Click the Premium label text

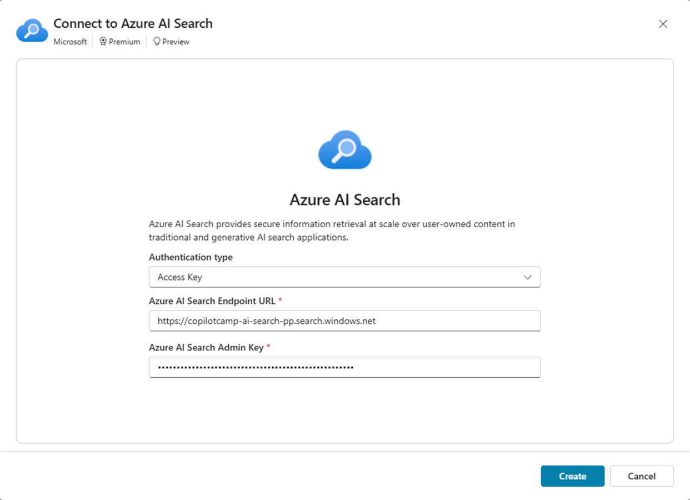click(x=124, y=42)
